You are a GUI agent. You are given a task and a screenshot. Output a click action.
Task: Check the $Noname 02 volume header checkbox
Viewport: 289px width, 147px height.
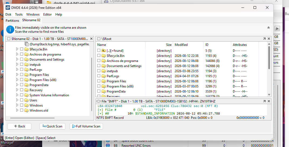[9, 39]
